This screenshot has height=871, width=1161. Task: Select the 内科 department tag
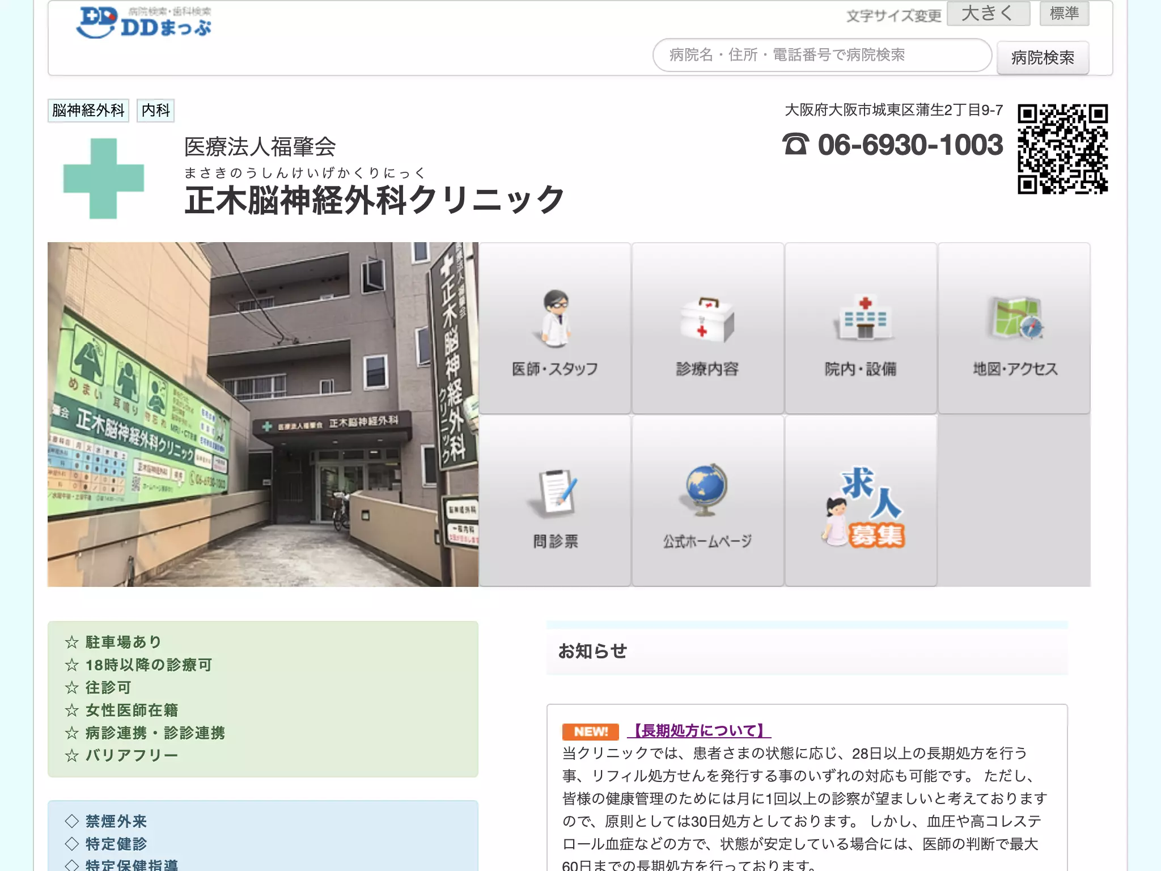(156, 110)
